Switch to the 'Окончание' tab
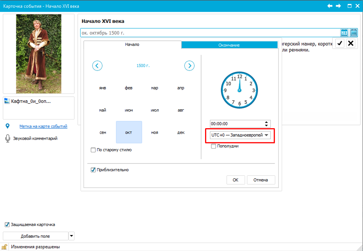This screenshot has height=251, width=363. pyautogui.click(x=229, y=45)
